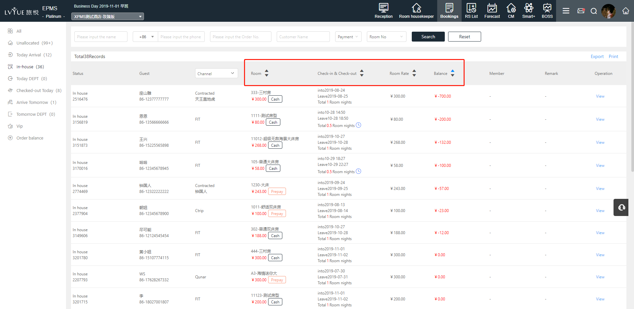Click Cash tag for room 444

tap(275, 258)
